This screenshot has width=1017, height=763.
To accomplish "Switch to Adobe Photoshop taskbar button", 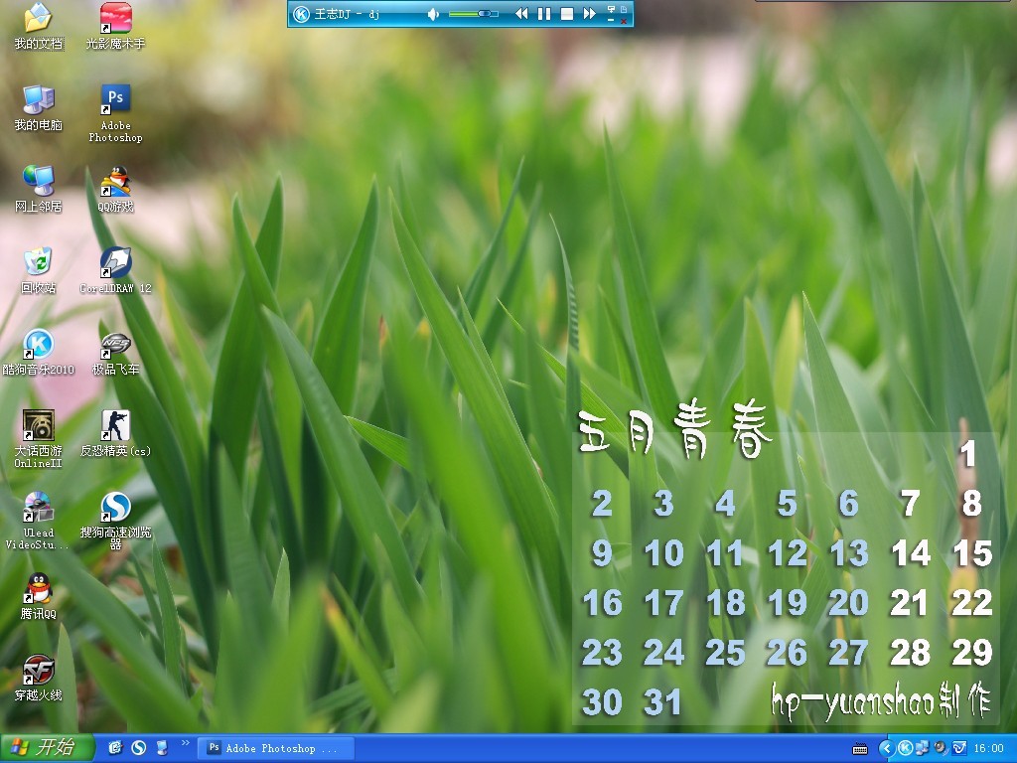I will point(273,748).
